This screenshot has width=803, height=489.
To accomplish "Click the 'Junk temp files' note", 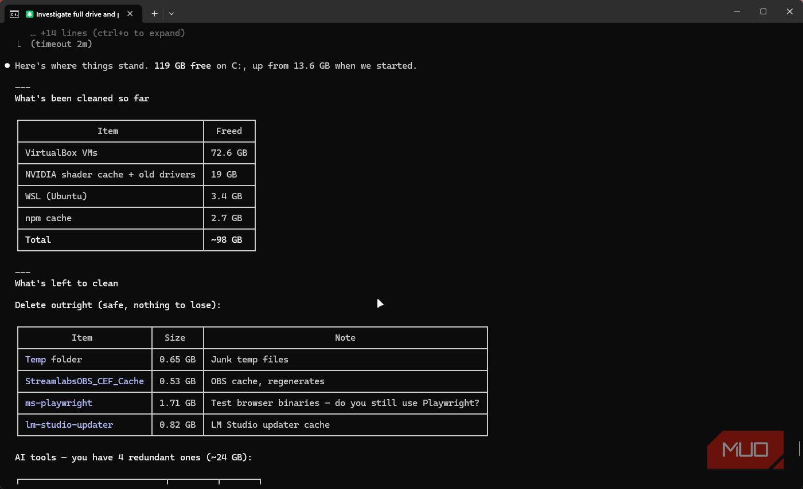I will coord(250,360).
